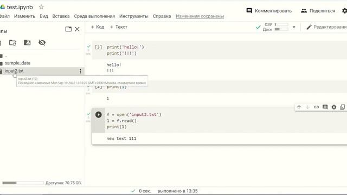Mount Google Drive folder icon
Image resolution: width=347 pixels, height=195 pixels.
[27, 42]
